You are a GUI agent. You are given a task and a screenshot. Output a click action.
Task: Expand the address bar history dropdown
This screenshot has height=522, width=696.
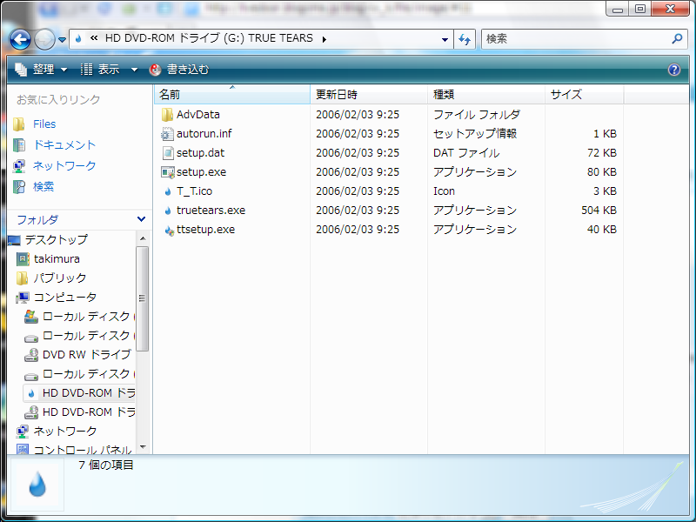click(445, 39)
